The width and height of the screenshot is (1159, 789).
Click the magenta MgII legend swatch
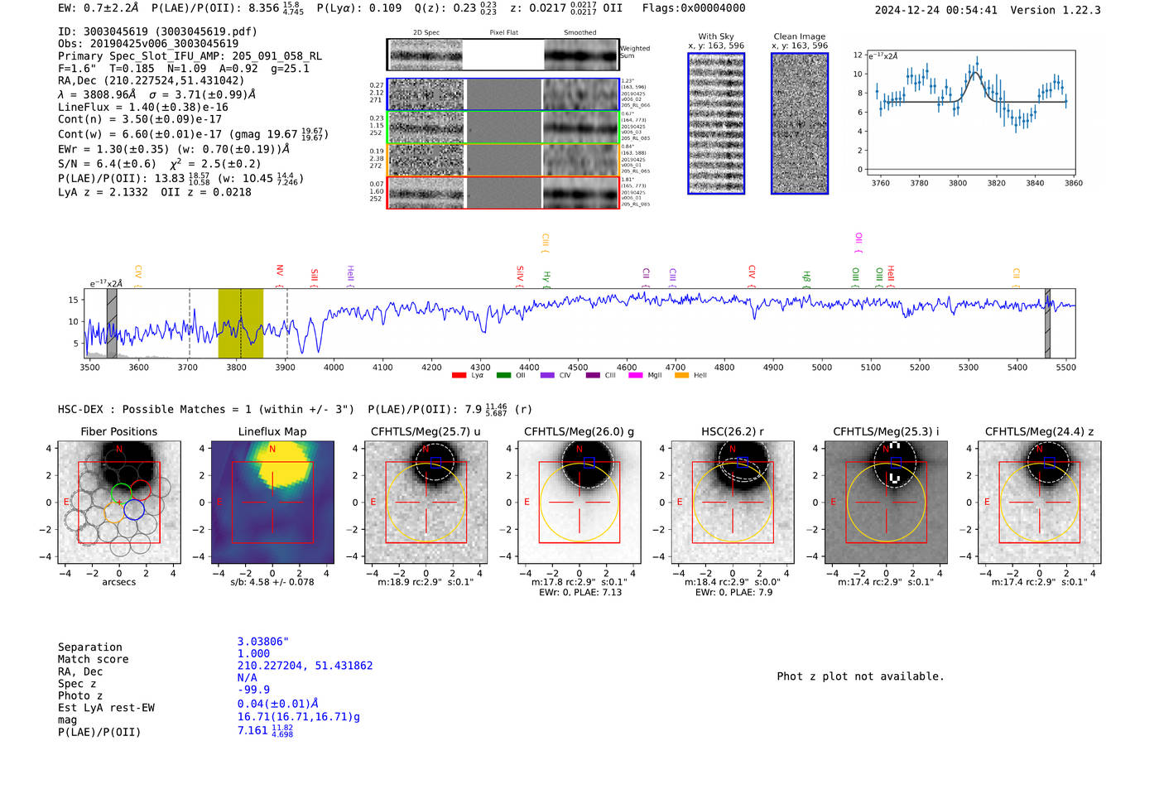pyautogui.click(x=636, y=376)
